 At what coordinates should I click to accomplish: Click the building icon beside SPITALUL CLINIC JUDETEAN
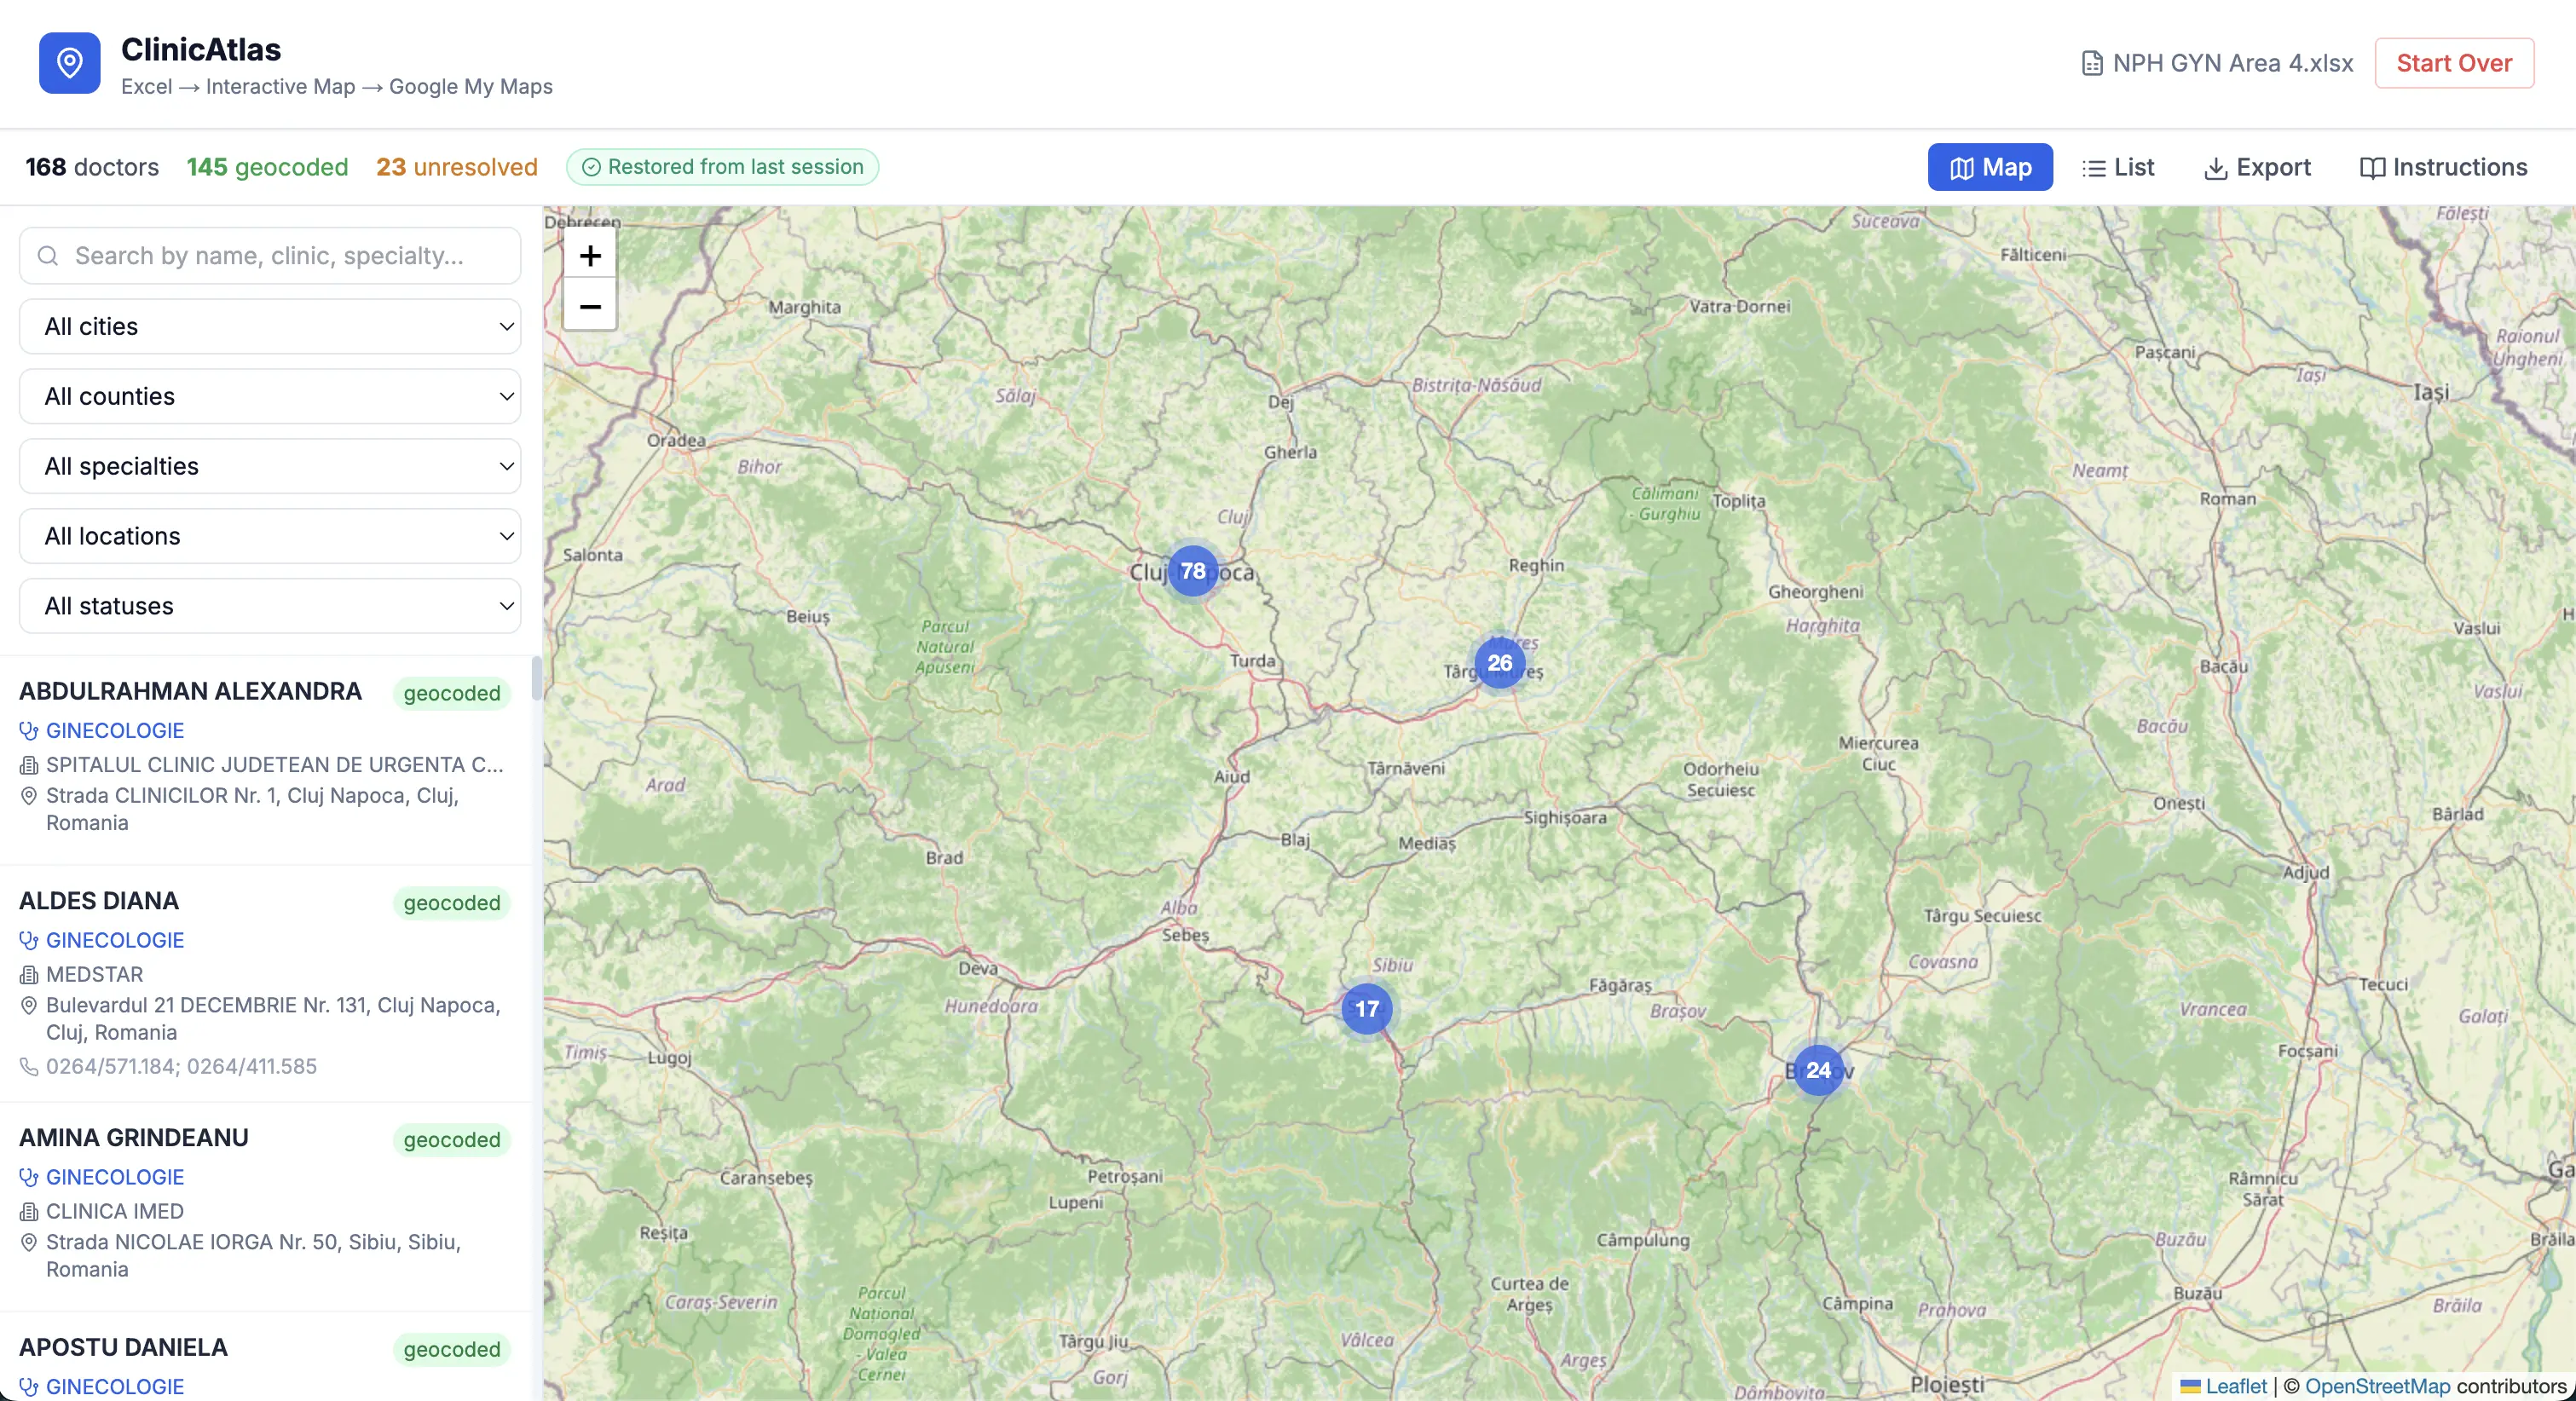click(29, 766)
